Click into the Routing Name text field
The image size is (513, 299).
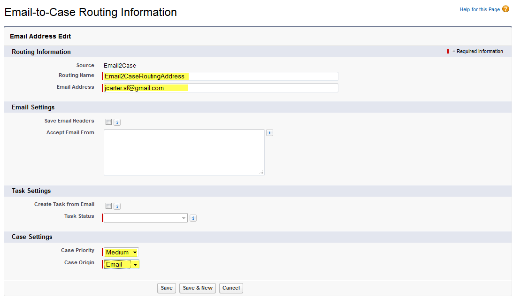[x=221, y=77]
